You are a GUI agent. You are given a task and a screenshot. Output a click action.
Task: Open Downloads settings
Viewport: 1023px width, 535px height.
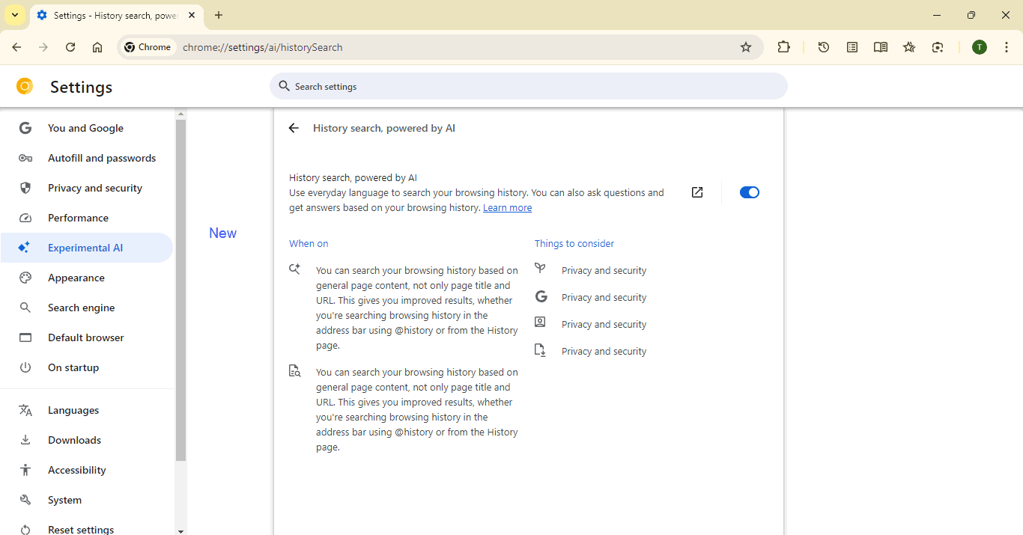point(87,440)
